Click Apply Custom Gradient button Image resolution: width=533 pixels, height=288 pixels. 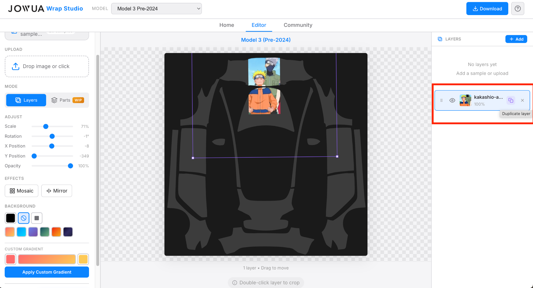[x=47, y=272]
